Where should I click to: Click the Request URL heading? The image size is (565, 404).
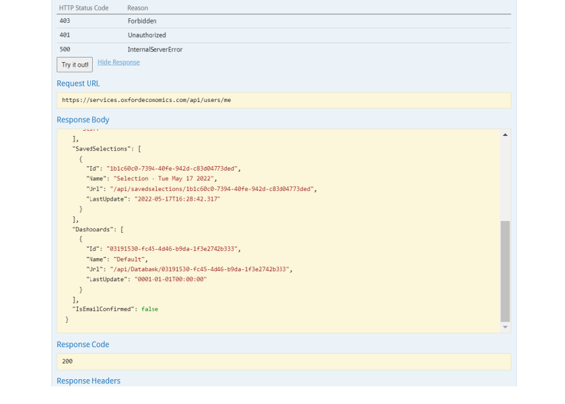pyautogui.click(x=78, y=84)
